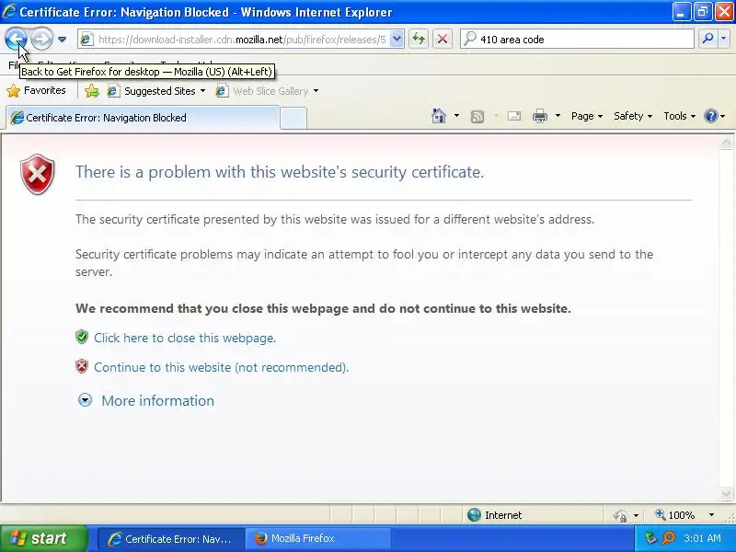Image resolution: width=736 pixels, height=552 pixels.
Task: Click the red Stop loading button
Action: click(443, 39)
